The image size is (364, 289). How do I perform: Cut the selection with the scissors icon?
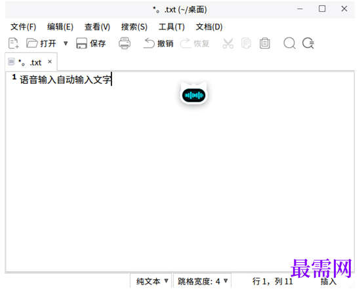pyautogui.click(x=228, y=43)
